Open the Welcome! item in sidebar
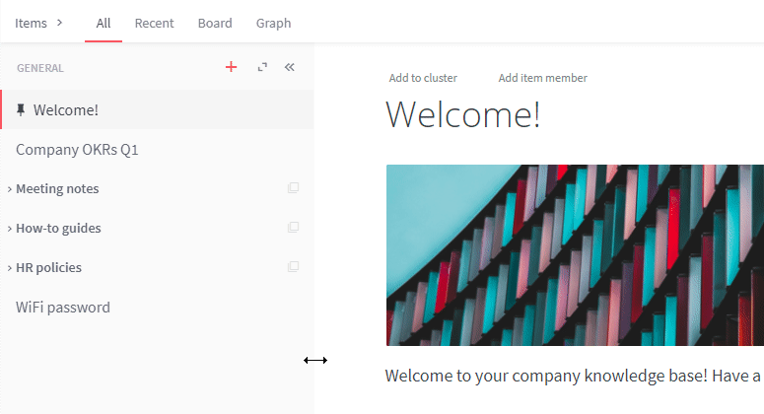 tap(158, 109)
